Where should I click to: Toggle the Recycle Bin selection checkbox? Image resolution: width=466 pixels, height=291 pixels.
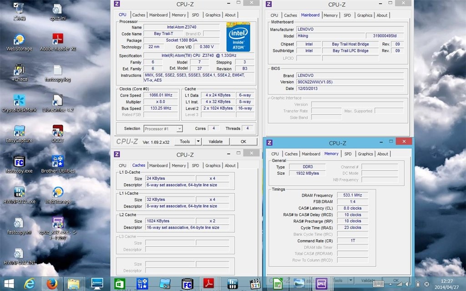point(16,5)
